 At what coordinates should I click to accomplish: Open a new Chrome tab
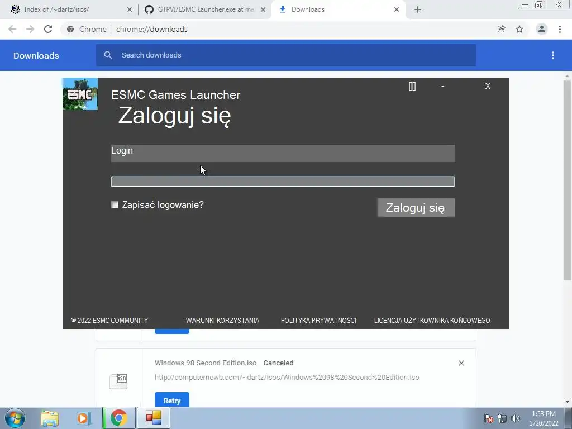tap(418, 10)
